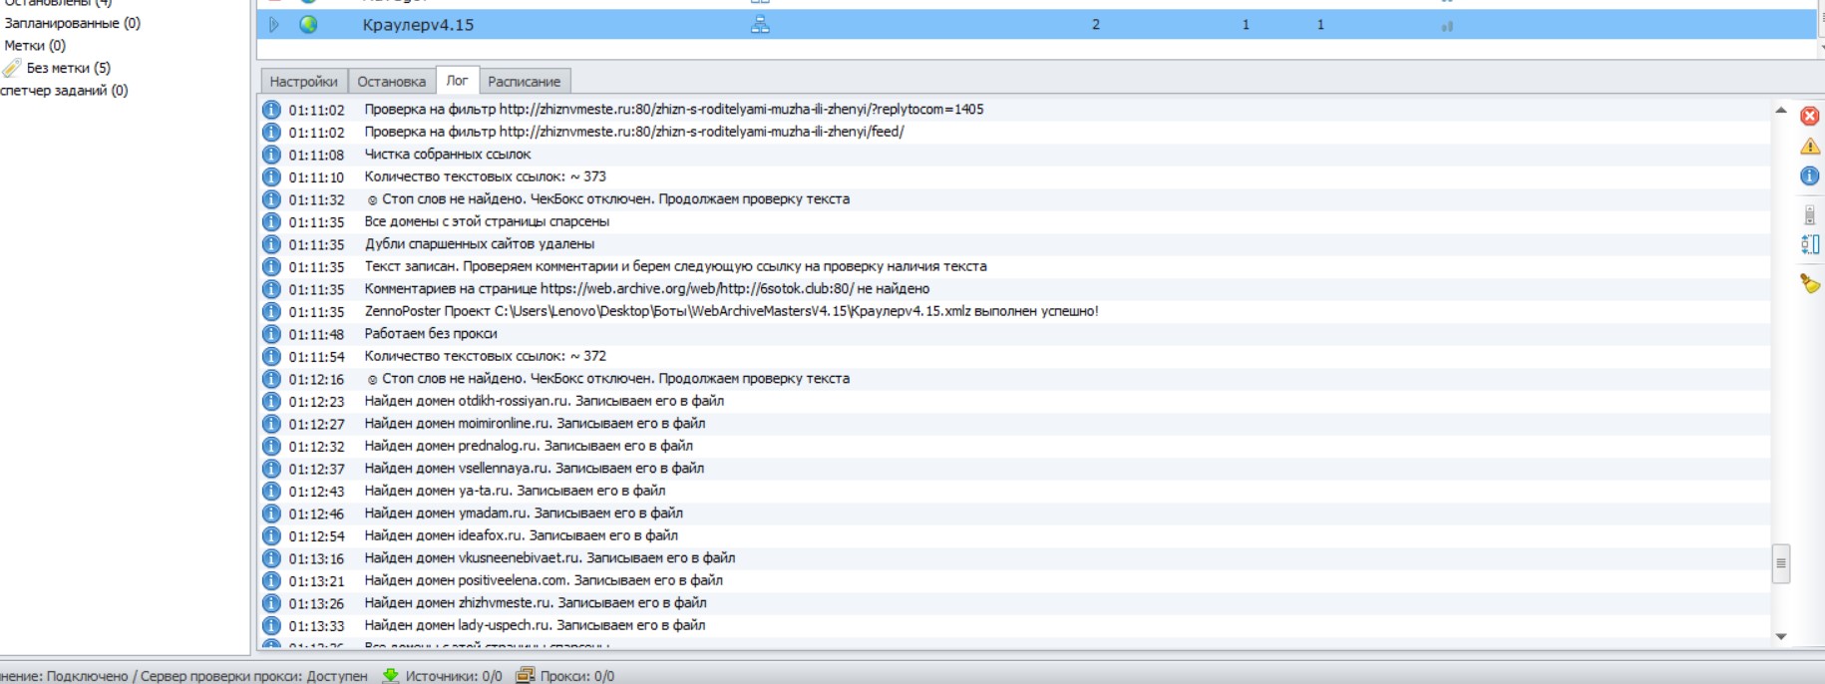Click info icon of the 01:12:27 entry
1825x684 pixels.
click(x=271, y=424)
